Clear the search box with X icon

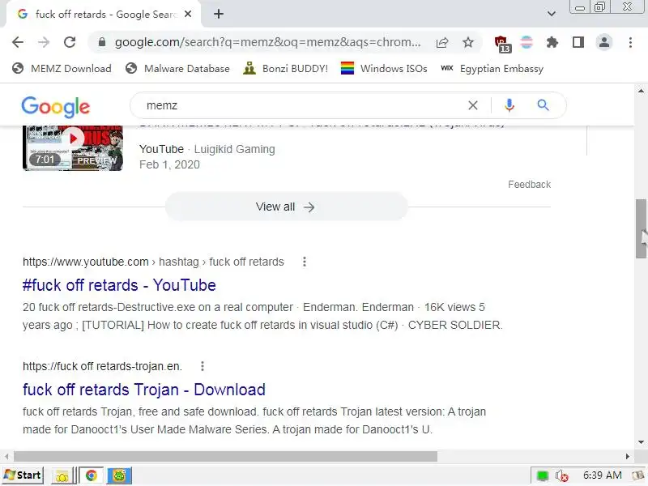(x=473, y=106)
